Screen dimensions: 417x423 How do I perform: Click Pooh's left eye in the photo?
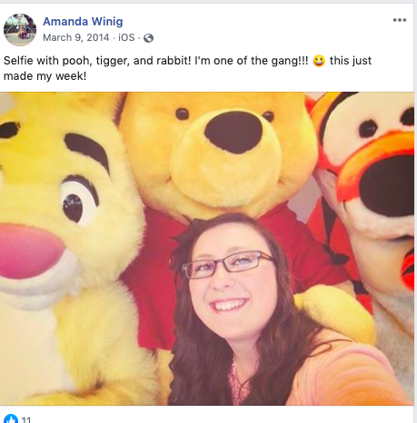pos(182,113)
